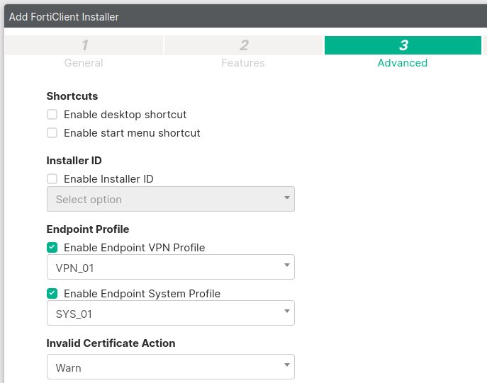Click the arrow icon on VPN_01 dropdown
The height and width of the screenshot is (383, 487).
pyautogui.click(x=286, y=265)
